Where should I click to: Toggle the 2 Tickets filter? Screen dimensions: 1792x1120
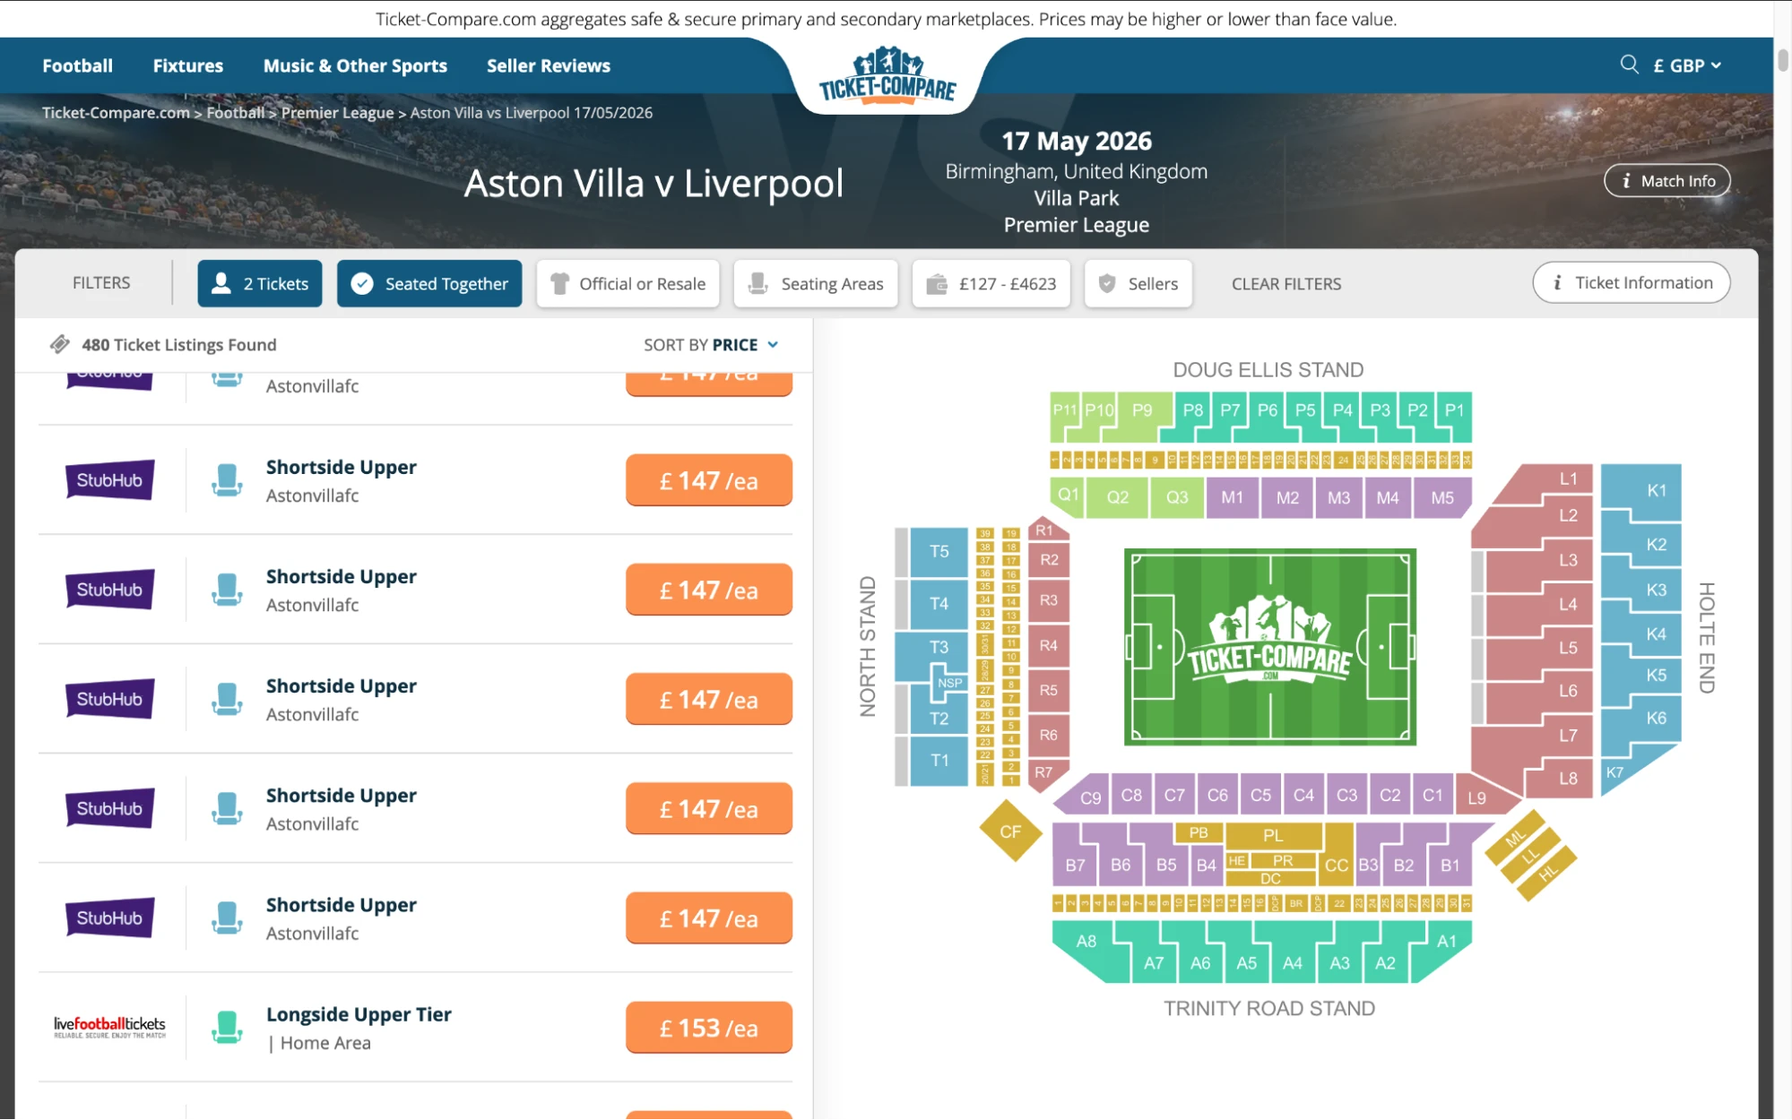pyautogui.click(x=259, y=283)
